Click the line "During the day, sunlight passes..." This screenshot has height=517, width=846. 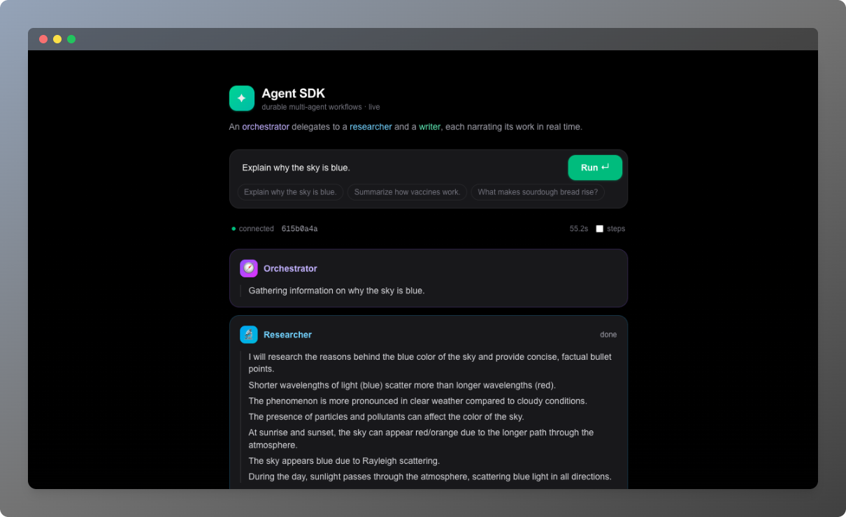430,477
